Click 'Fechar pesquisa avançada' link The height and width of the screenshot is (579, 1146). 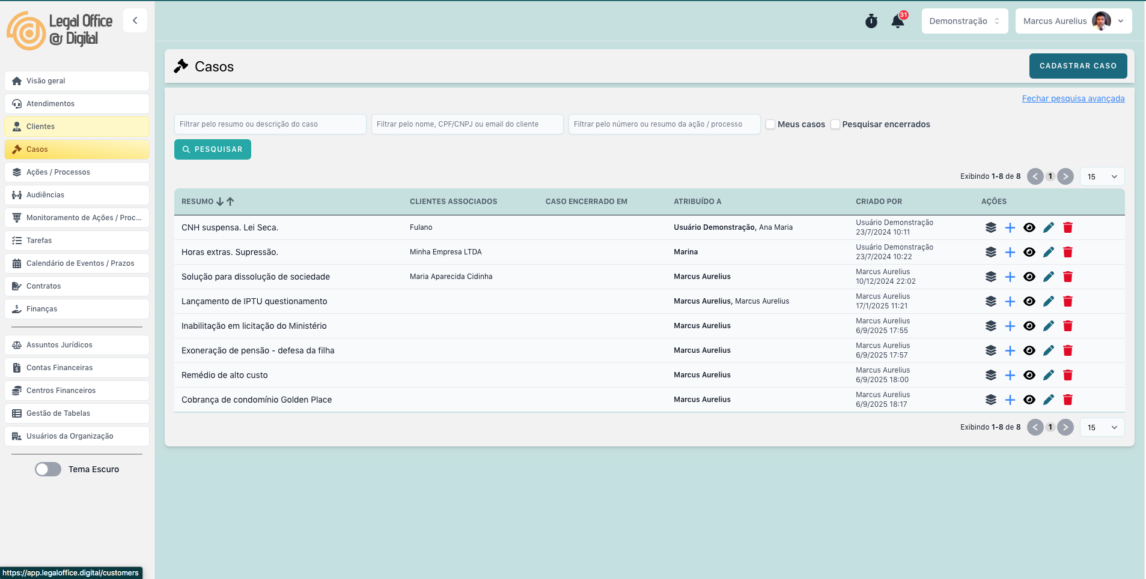point(1073,98)
